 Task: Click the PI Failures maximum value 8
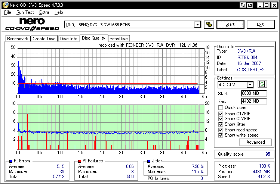[x=132, y=172]
